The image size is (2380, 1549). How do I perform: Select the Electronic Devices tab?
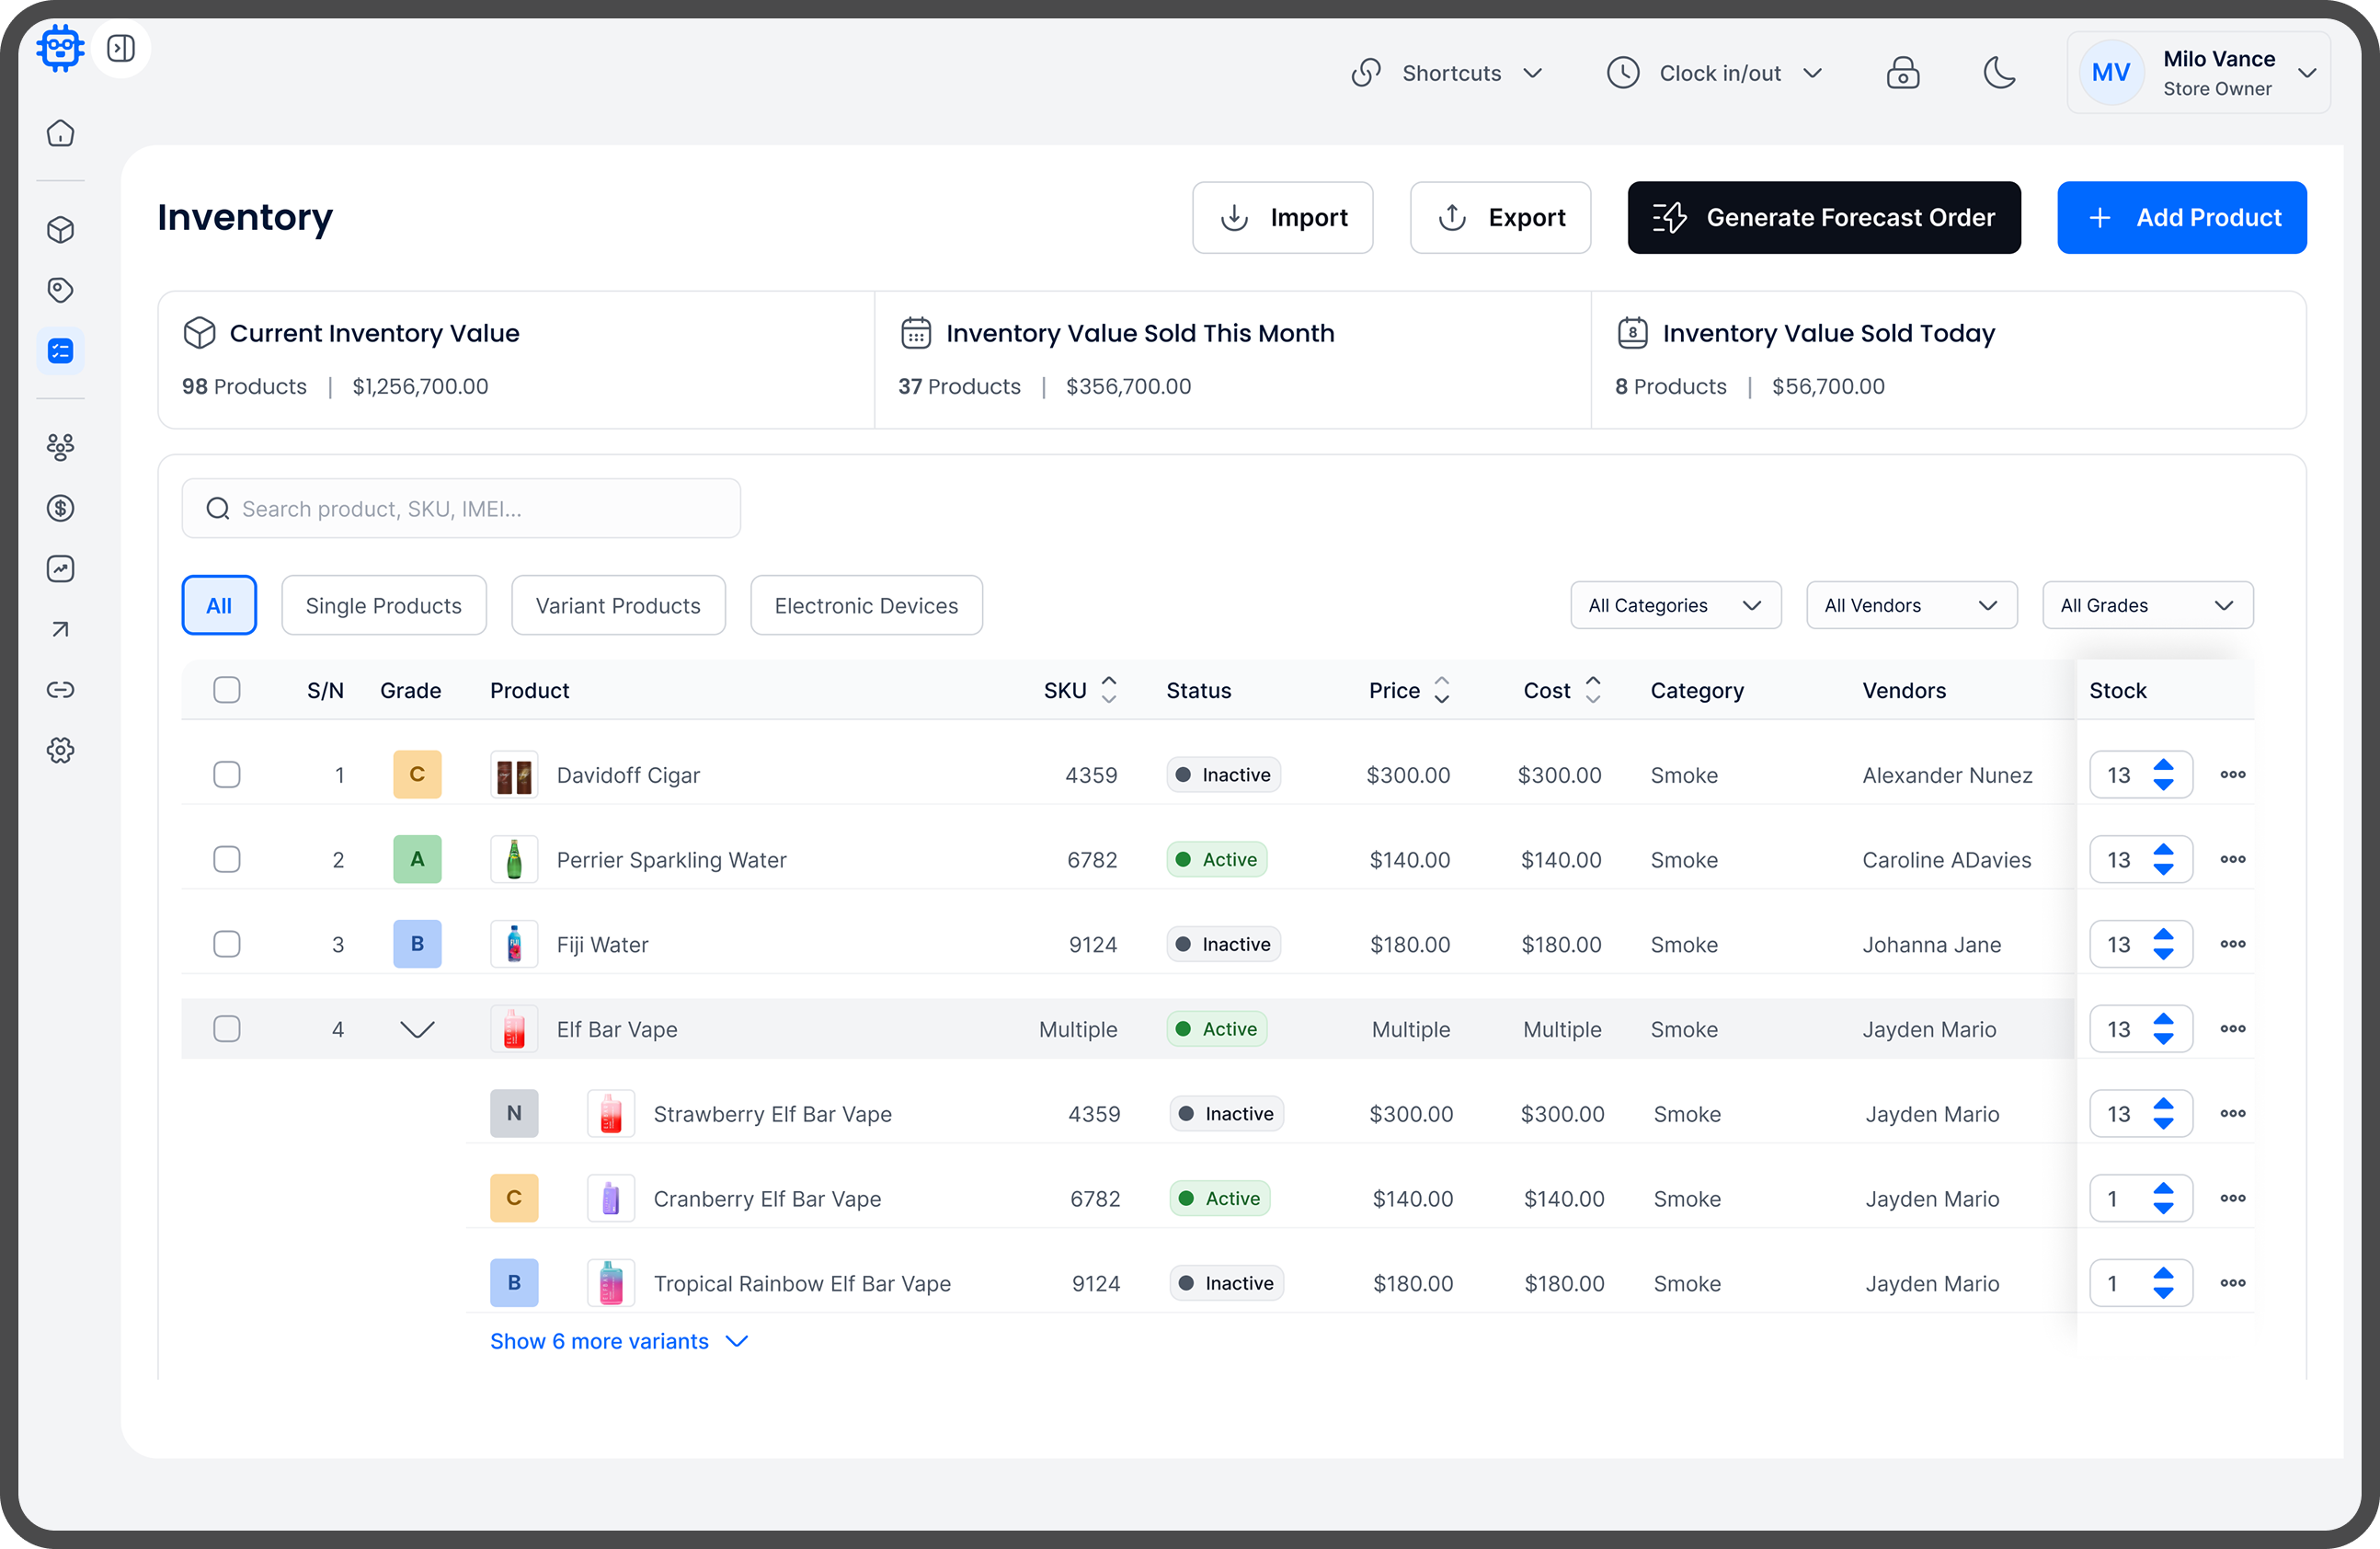point(865,605)
